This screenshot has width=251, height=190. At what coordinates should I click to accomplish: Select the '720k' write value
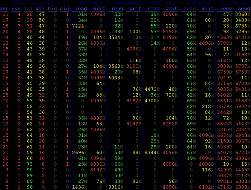[x=172, y=95]
